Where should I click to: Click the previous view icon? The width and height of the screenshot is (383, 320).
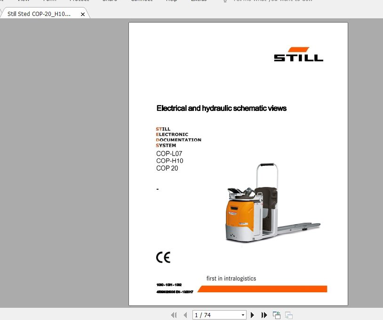pyautogui.click(x=277, y=315)
